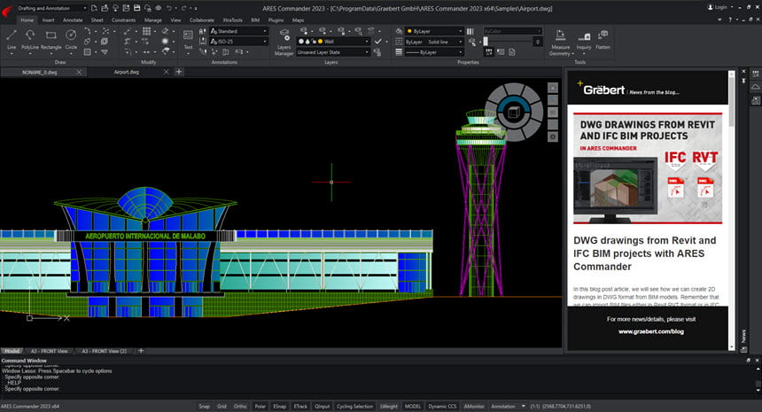762x412 pixels.
Task: Toggle ETrack in status bar
Action: pos(300,406)
